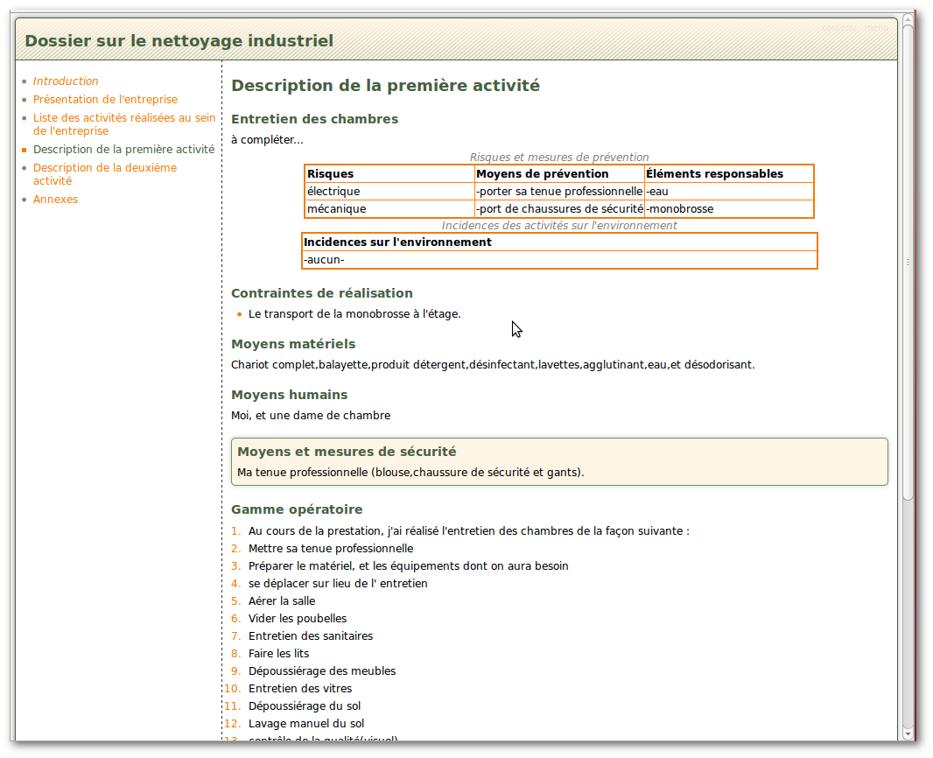Click step 'Dépoussiérage du sol'
Image resolution: width=933 pixels, height=758 pixels.
coord(305,706)
